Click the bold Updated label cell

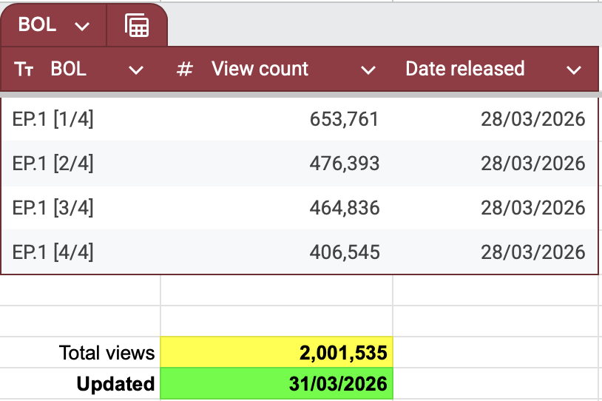click(x=80, y=384)
